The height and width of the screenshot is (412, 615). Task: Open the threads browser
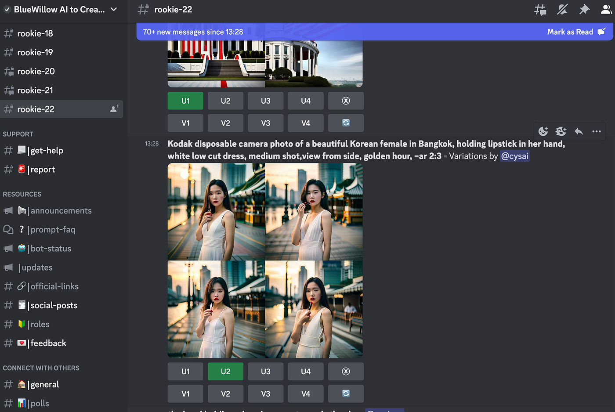540,9
